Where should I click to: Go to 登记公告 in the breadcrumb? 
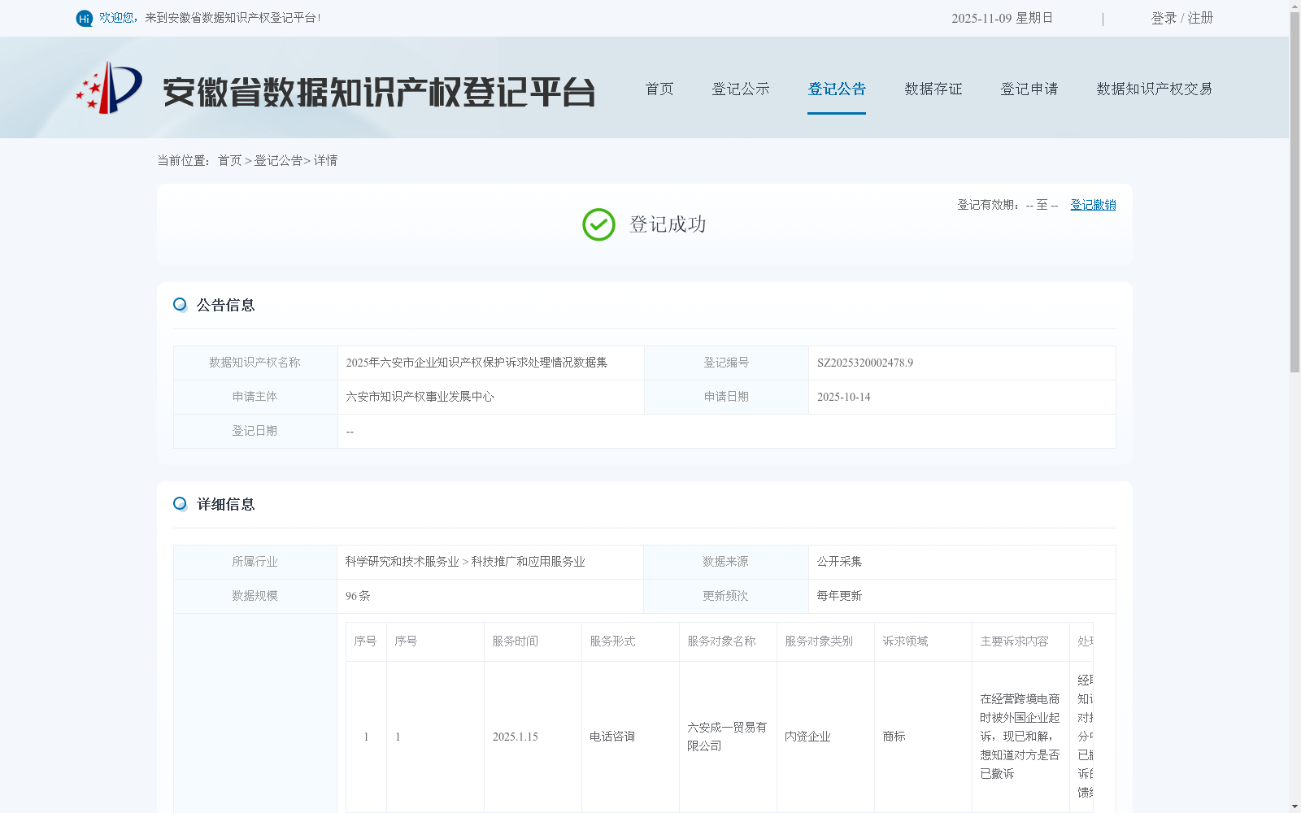tap(278, 161)
